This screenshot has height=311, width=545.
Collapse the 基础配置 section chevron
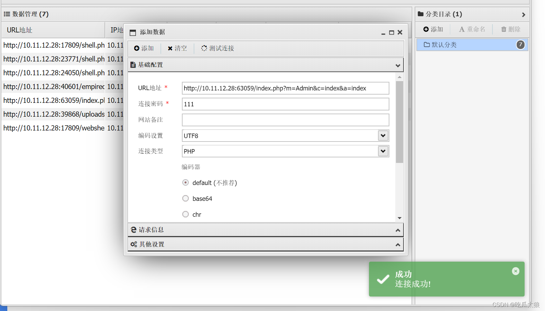[x=398, y=65]
